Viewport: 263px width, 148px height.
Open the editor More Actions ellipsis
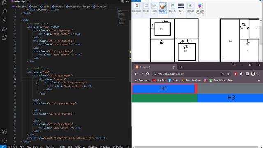127,2
